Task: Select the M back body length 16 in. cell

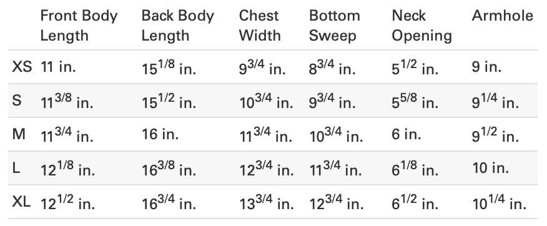Action: tap(160, 134)
